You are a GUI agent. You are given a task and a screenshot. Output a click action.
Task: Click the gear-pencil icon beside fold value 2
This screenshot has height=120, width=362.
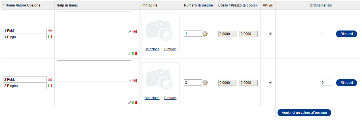pyautogui.click(x=205, y=83)
